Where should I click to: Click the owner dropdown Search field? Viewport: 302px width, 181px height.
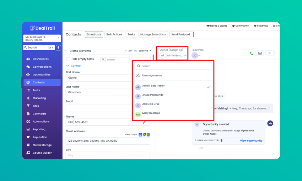[x=174, y=66]
